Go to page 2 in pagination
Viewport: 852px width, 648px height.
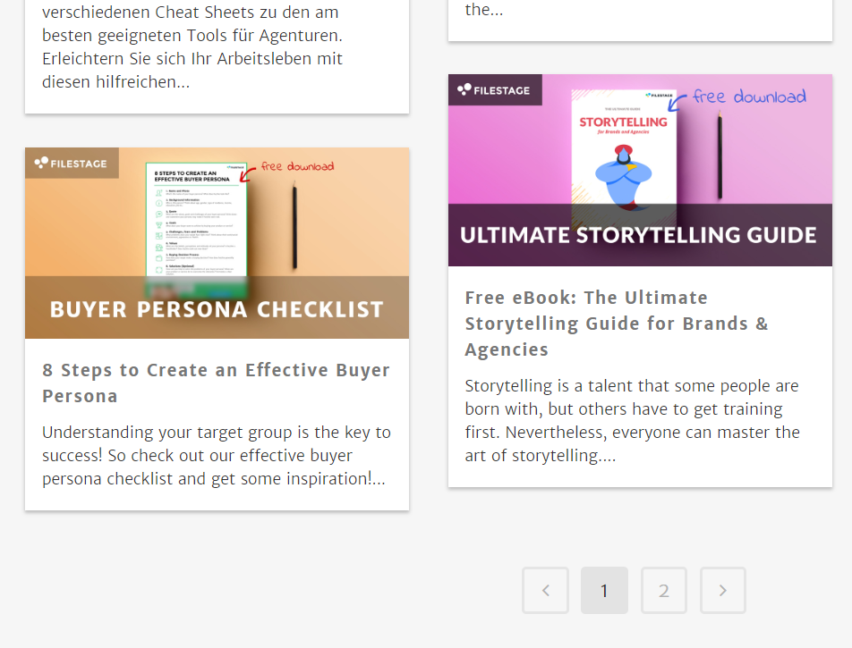pos(663,591)
